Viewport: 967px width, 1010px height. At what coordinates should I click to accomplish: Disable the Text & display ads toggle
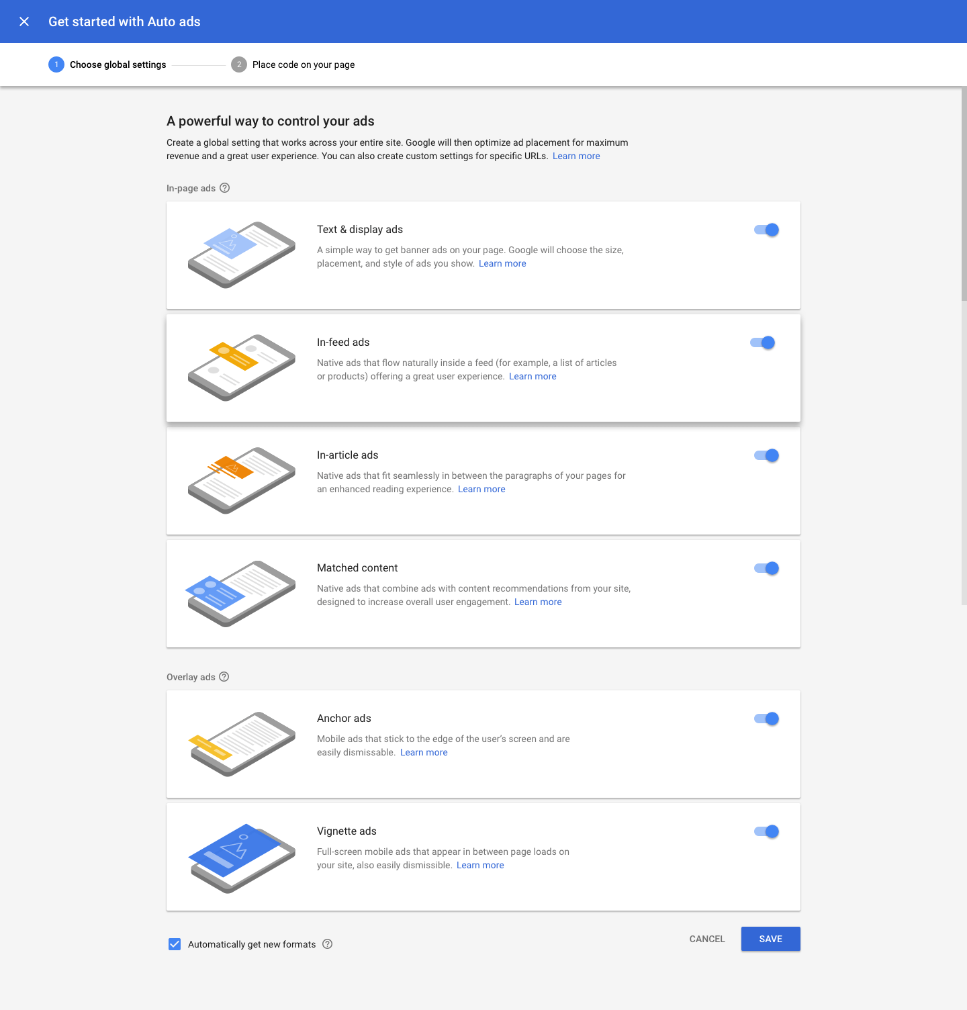click(766, 230)
